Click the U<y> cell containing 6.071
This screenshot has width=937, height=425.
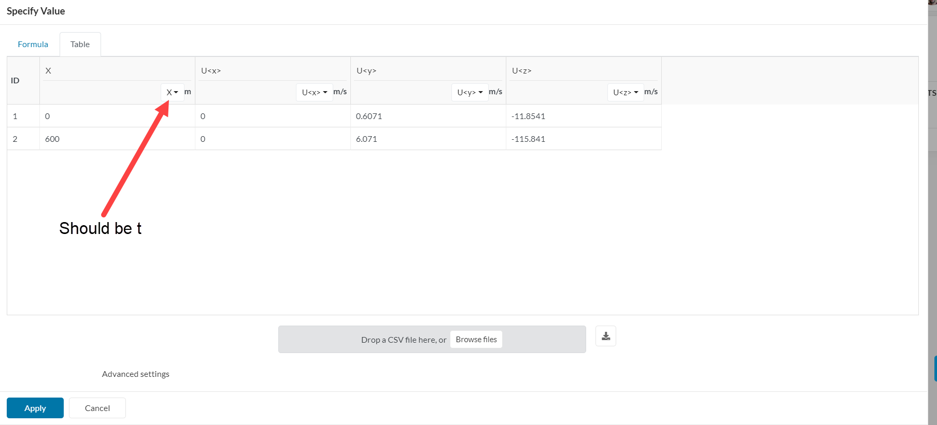pyautogui.click(x=428, y=139)
